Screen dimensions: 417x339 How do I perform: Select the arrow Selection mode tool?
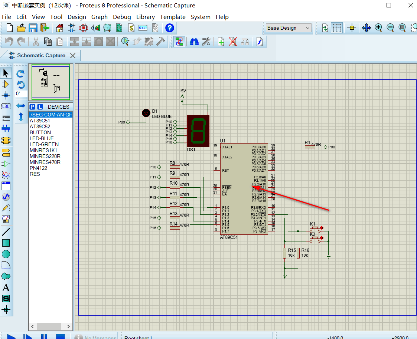tap(6, 73)
